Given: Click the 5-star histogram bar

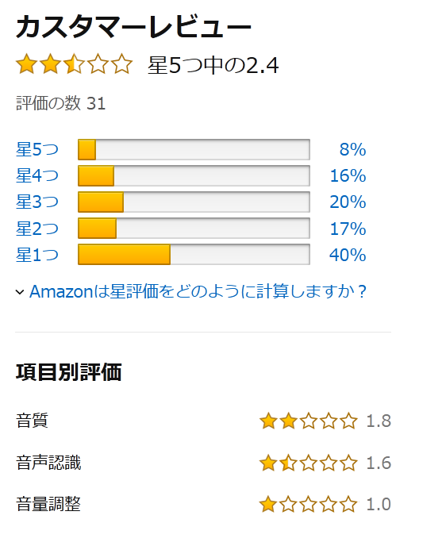Looking at the screenshot, I should [x=194, y=150].
